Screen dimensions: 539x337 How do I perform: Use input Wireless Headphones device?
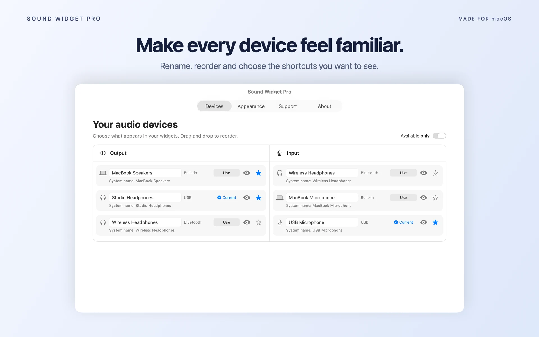(x=403, y=173)
